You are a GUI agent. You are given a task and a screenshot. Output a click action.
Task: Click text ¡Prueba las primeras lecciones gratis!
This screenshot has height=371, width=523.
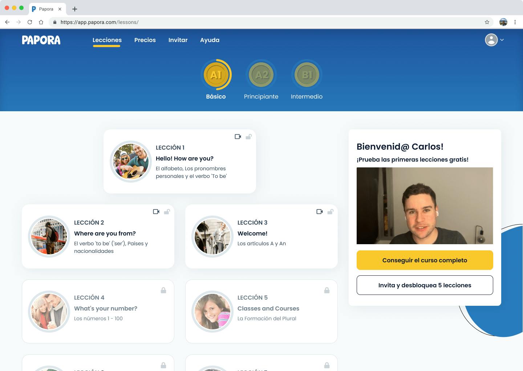tap(413, 159)
